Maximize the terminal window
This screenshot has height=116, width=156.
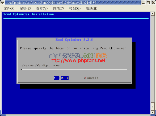pyautogui.click(x=148, y=3)
